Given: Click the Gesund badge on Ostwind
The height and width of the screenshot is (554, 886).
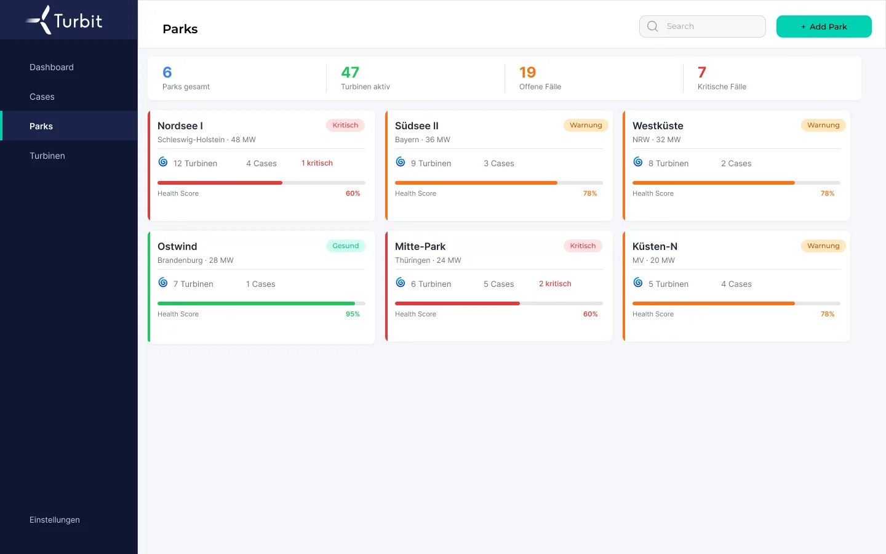Looking at the screenshot, I should 346,246.
